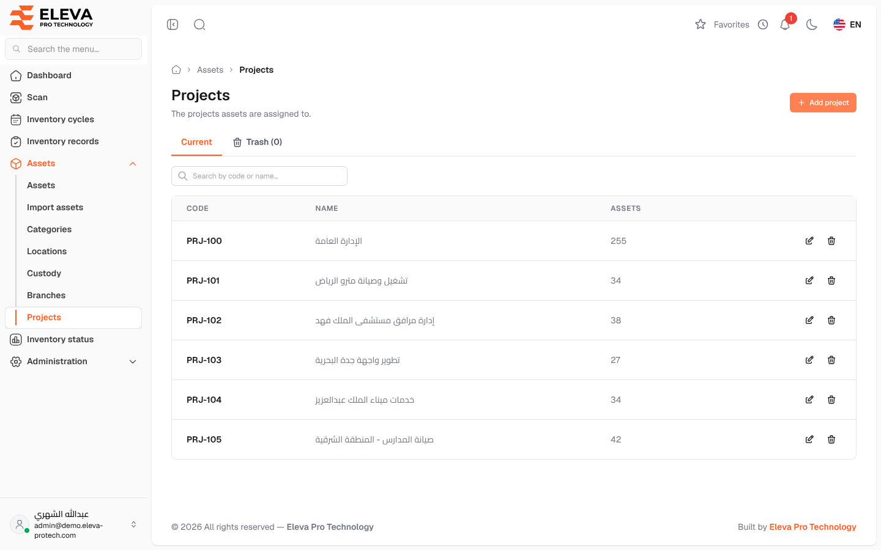Open the Favorites link in the header

pyautogui.click(x=732, y=24)
